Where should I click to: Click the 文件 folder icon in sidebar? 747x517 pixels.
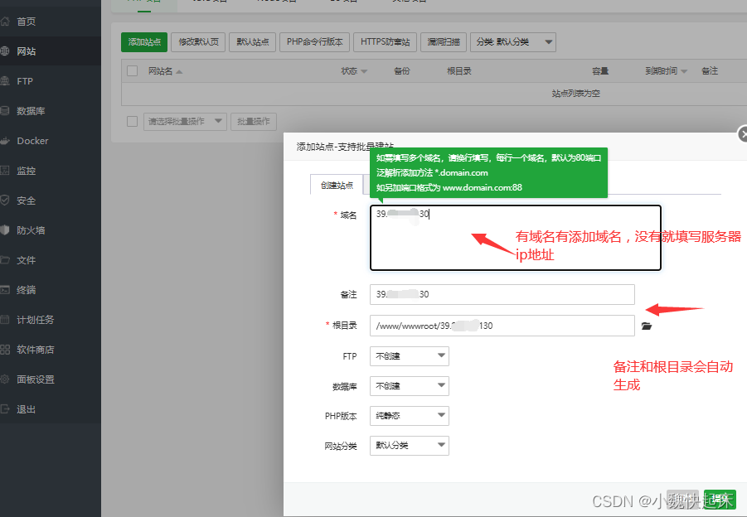[x=5, y=260]
